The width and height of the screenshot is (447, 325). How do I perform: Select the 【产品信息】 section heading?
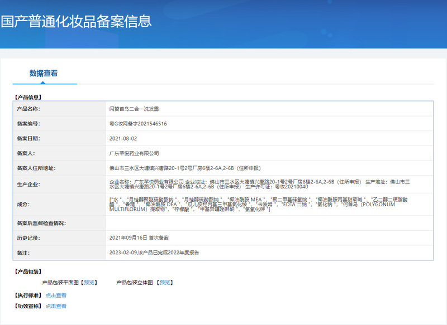(x=28, y=97)
